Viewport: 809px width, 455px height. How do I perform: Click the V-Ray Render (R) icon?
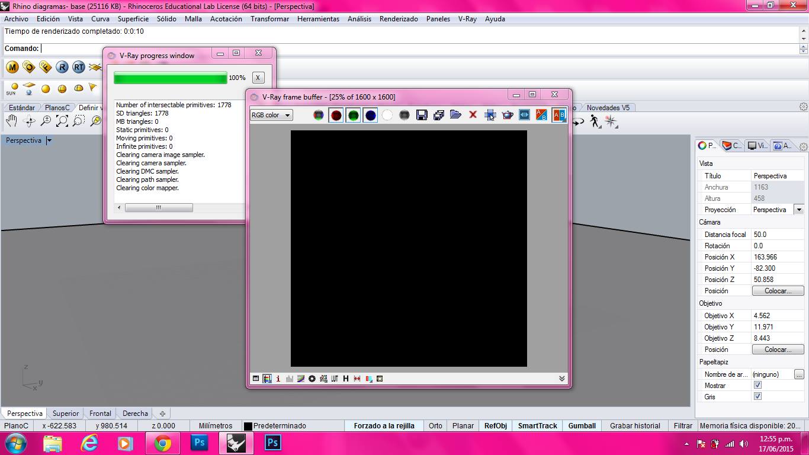tap(62, 67)
